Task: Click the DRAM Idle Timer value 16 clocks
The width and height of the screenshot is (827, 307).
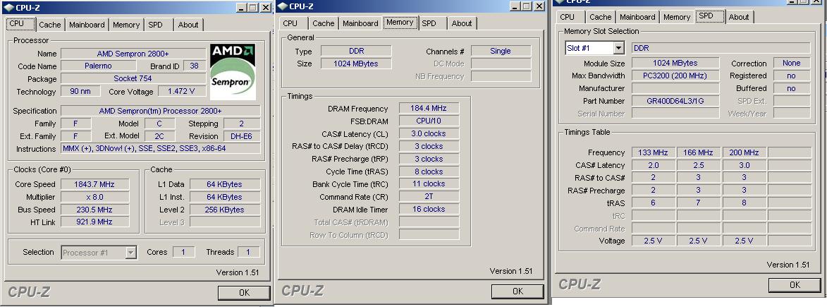Action: coord(429,209)
